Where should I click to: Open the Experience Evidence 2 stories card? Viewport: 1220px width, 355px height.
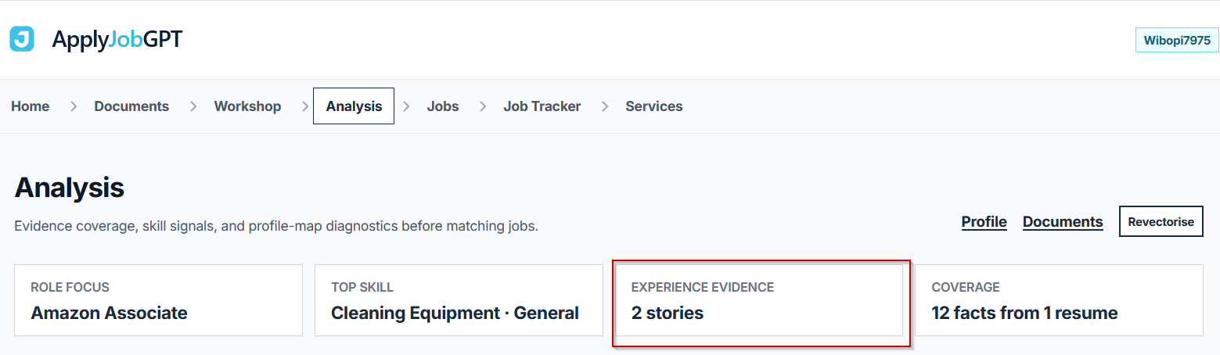point(759,300)
